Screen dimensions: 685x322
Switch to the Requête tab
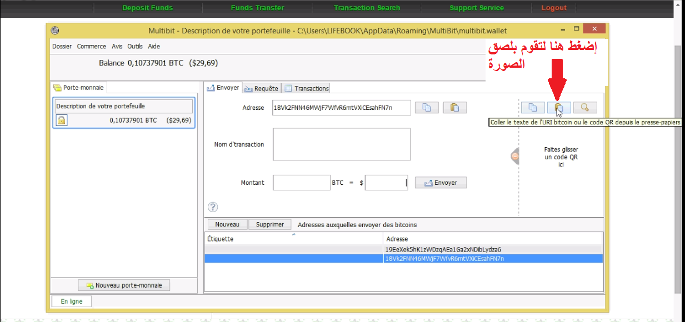coord(262,88)
